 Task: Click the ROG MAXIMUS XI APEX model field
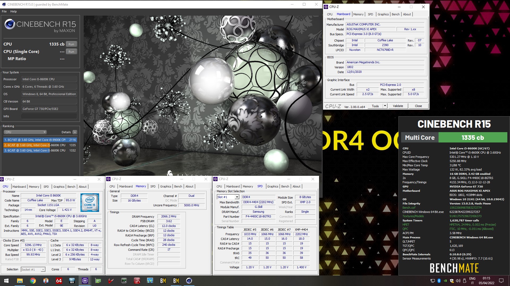[x=371, y=29]
